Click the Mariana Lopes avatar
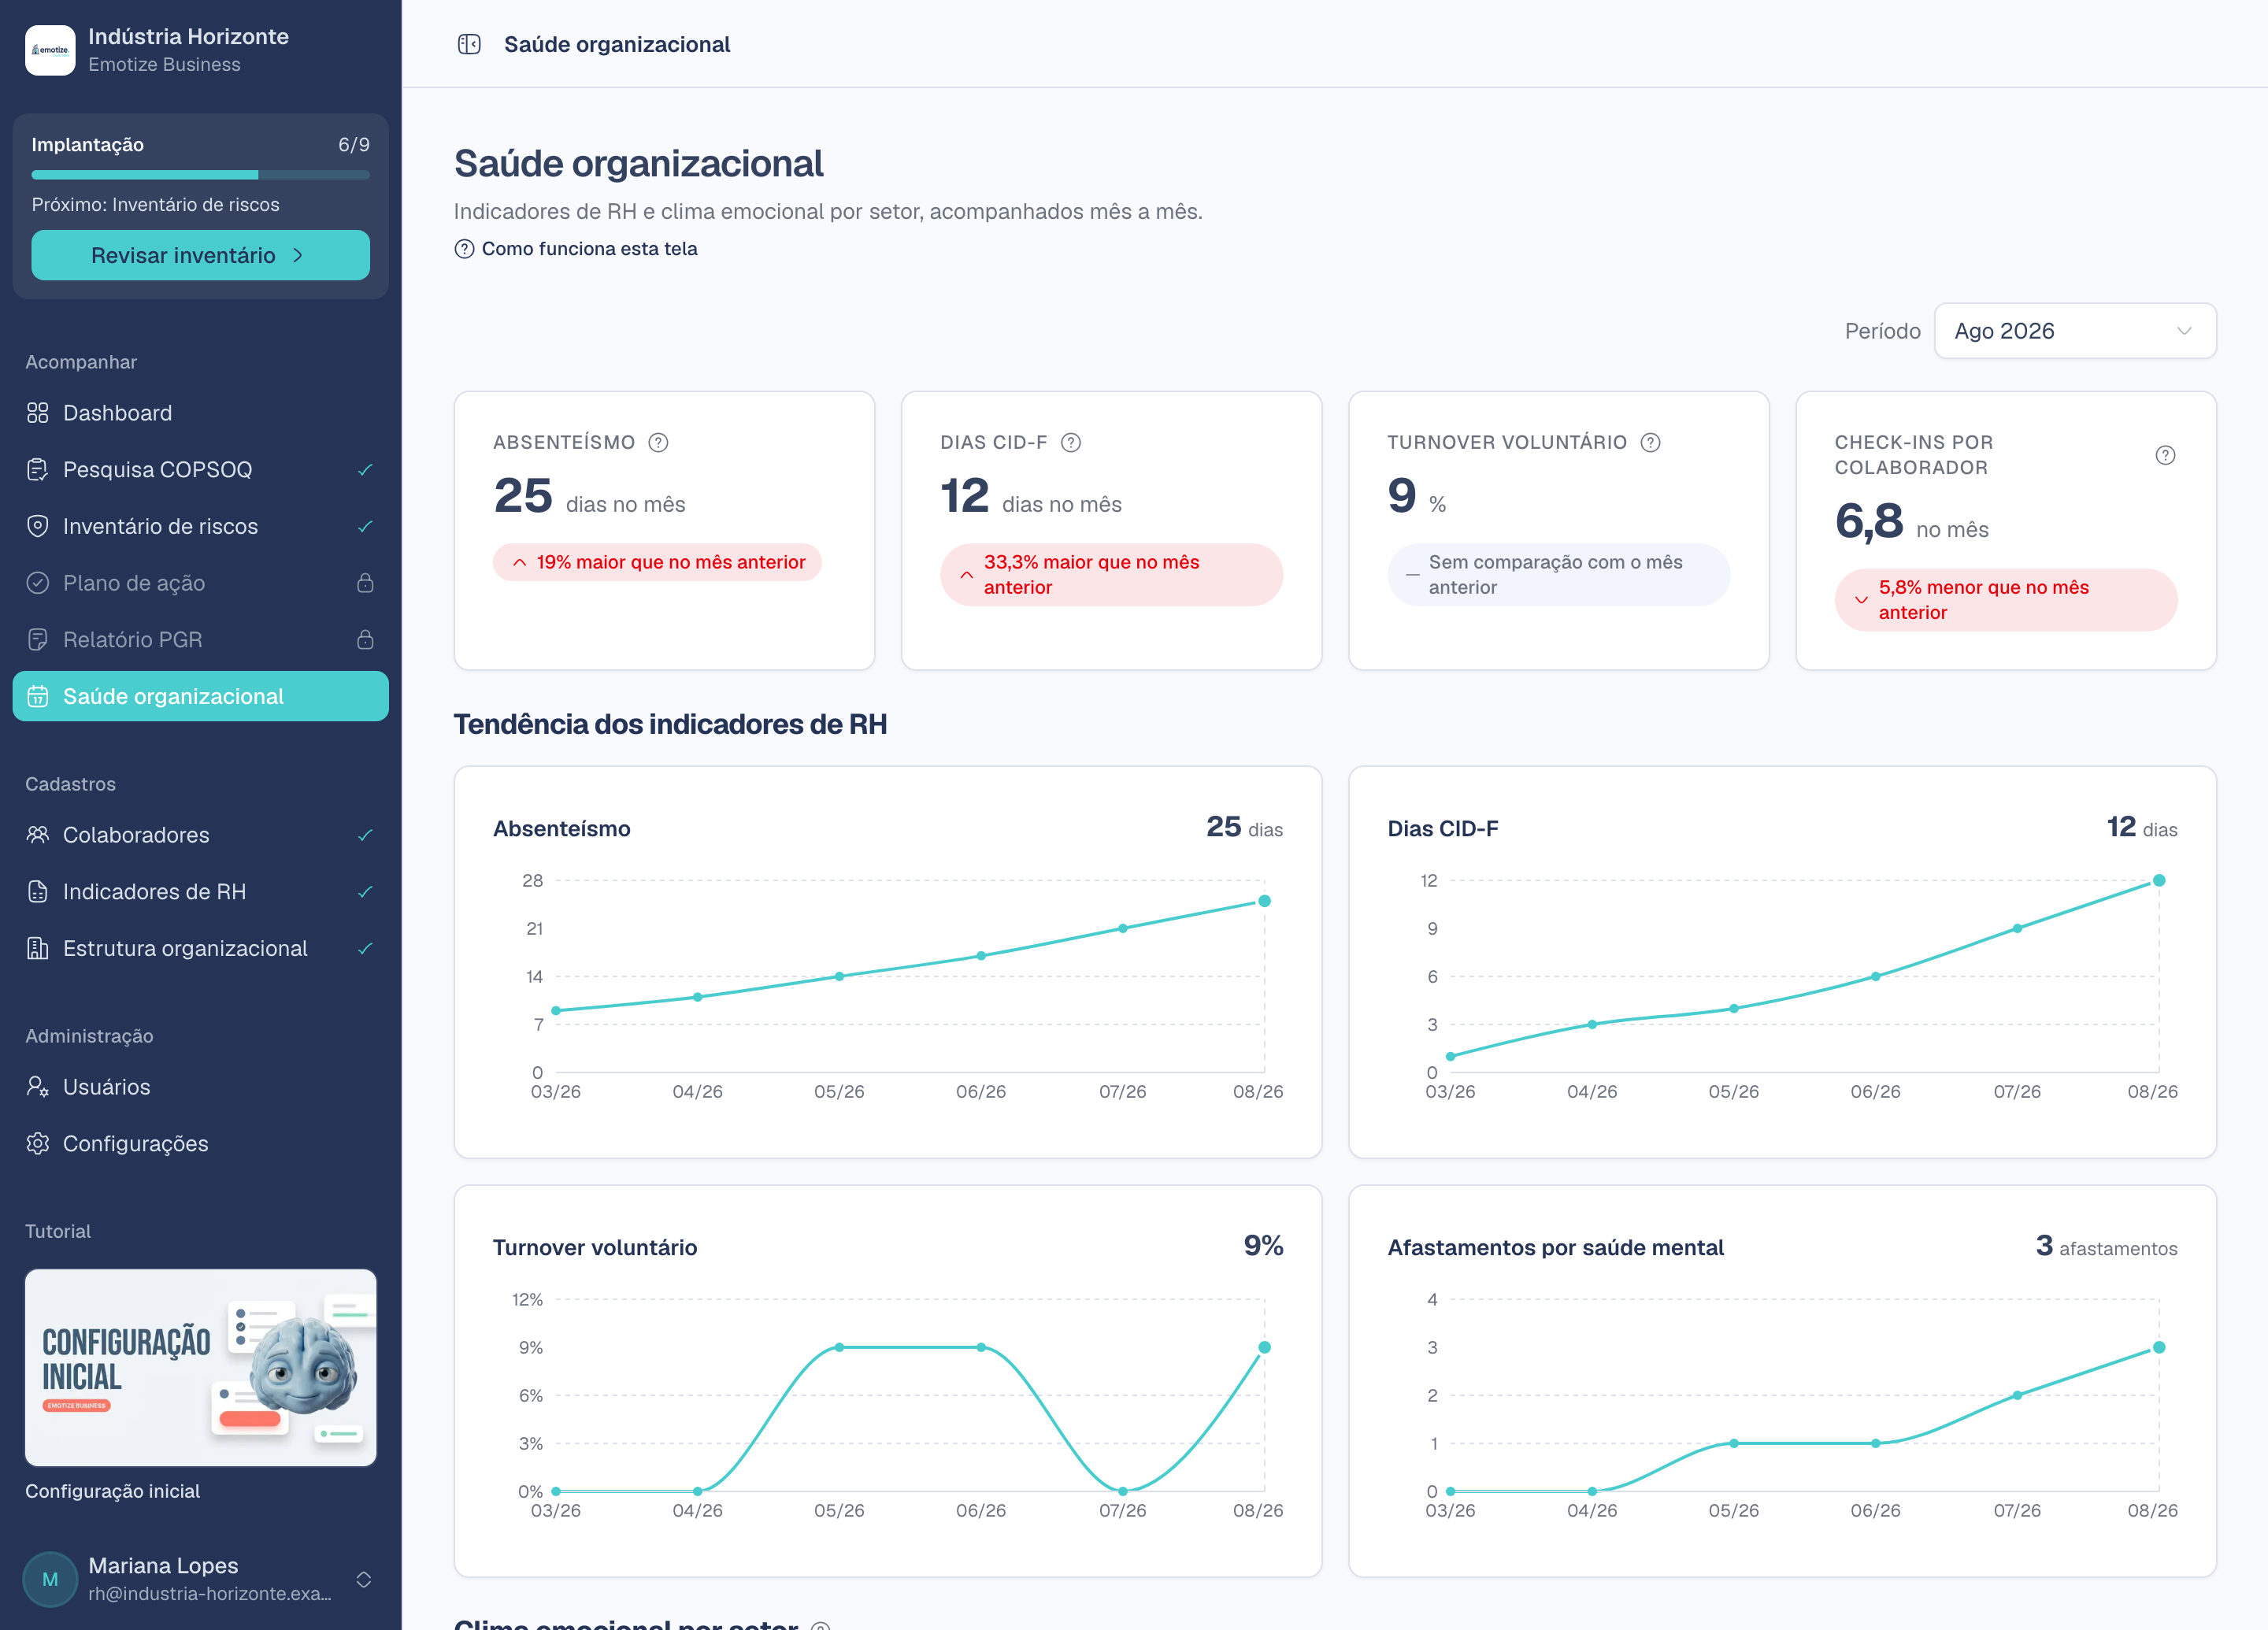This screenshot has width=2268, height=1630. click(x=50, y=1579)
